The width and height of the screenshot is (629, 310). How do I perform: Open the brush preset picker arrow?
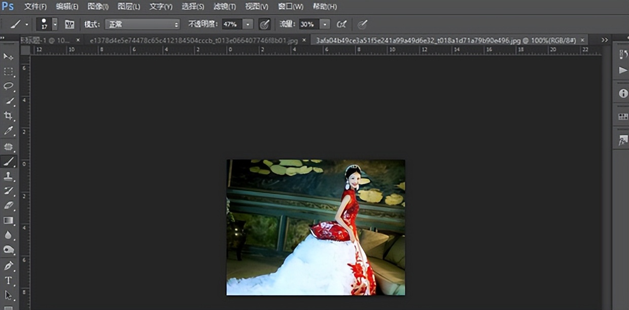[55, 24]
